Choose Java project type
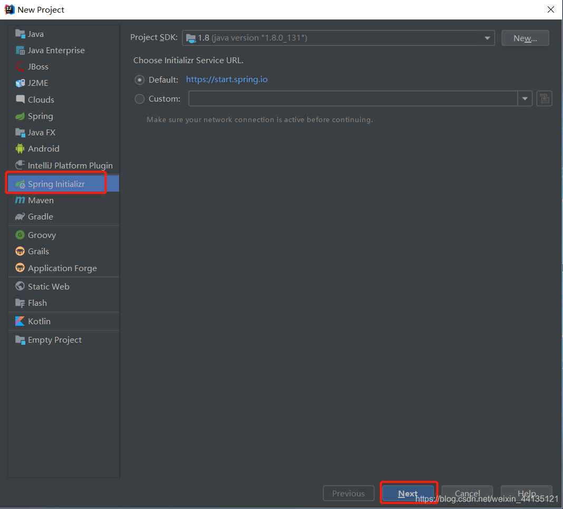 pyautogui.click(x=64, y=34)
